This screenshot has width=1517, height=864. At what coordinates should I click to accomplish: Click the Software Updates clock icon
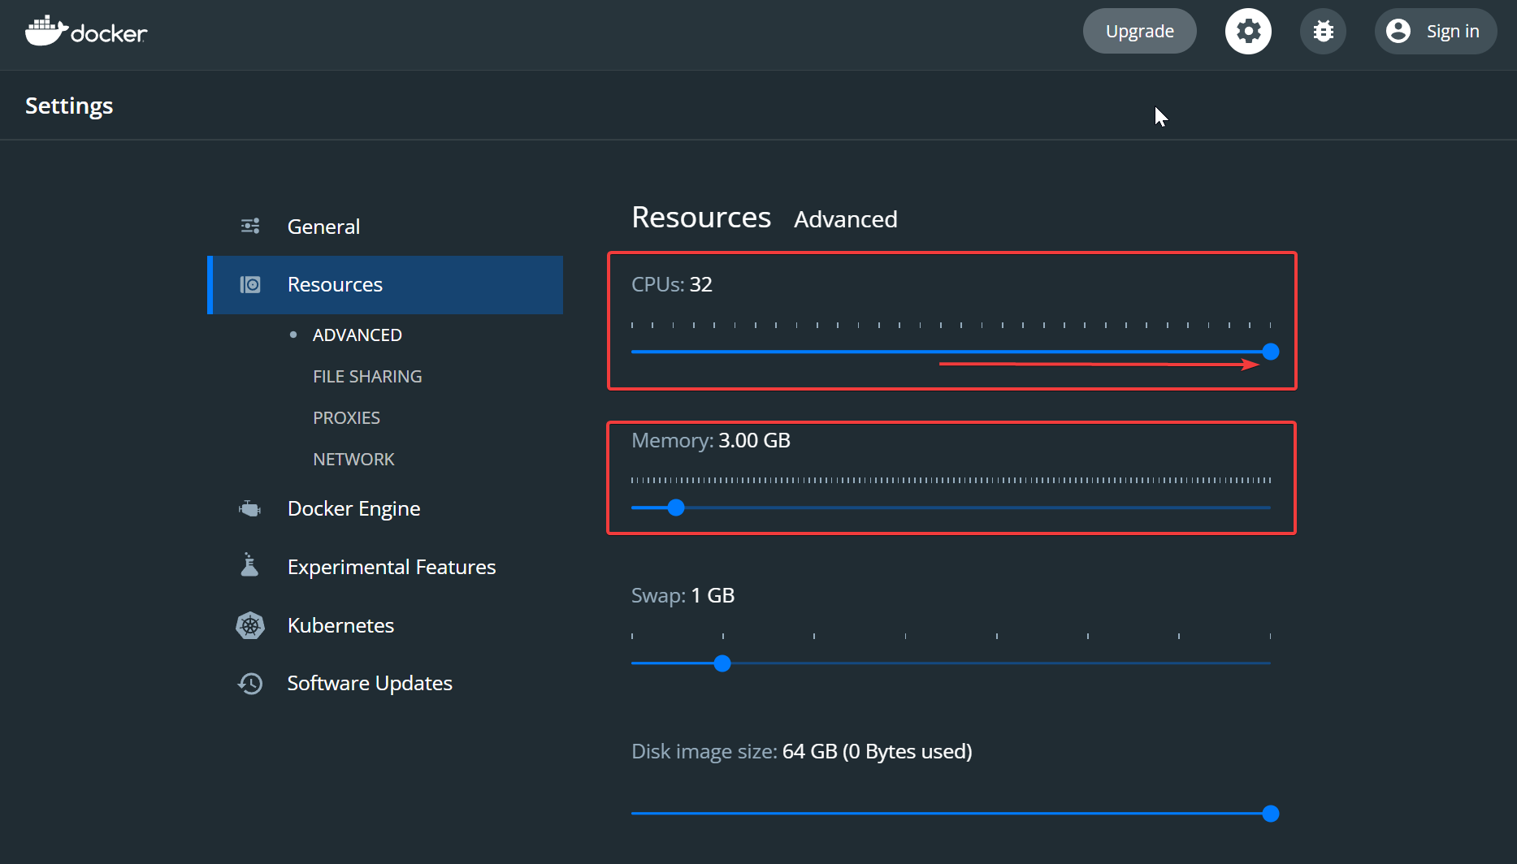point(250,684)
